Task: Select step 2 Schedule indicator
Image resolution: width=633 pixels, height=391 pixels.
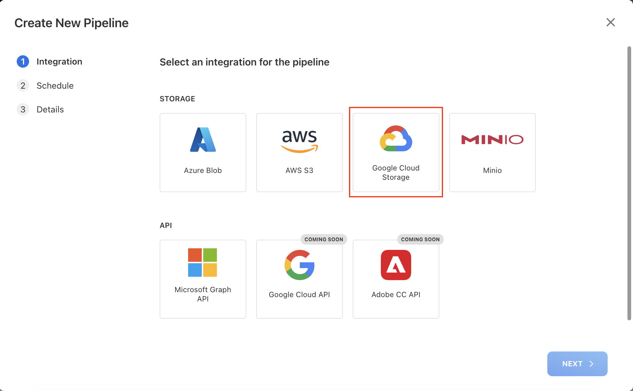Action: [x=23, y=86]
